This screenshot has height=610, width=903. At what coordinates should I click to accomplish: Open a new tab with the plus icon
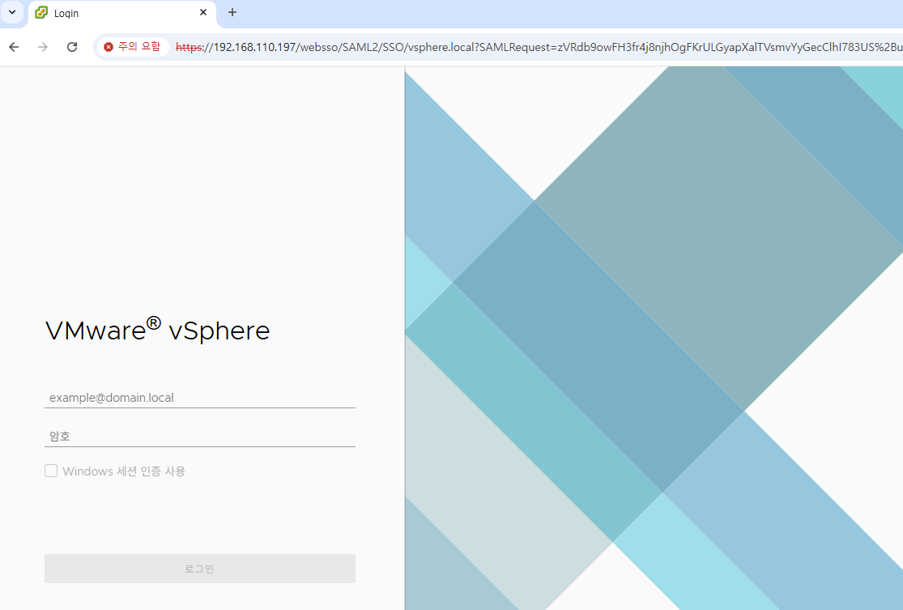(232, 12)
